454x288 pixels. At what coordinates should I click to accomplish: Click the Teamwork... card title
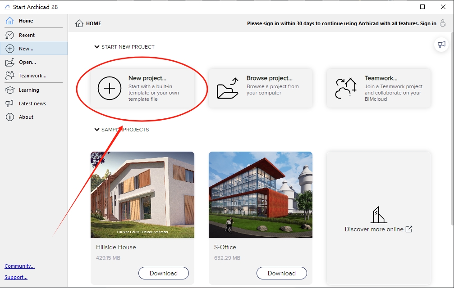pos(381,78)
